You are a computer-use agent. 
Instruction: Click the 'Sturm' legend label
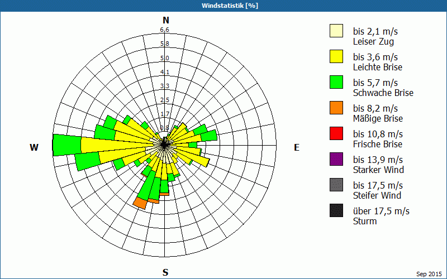tap(365, 221)
